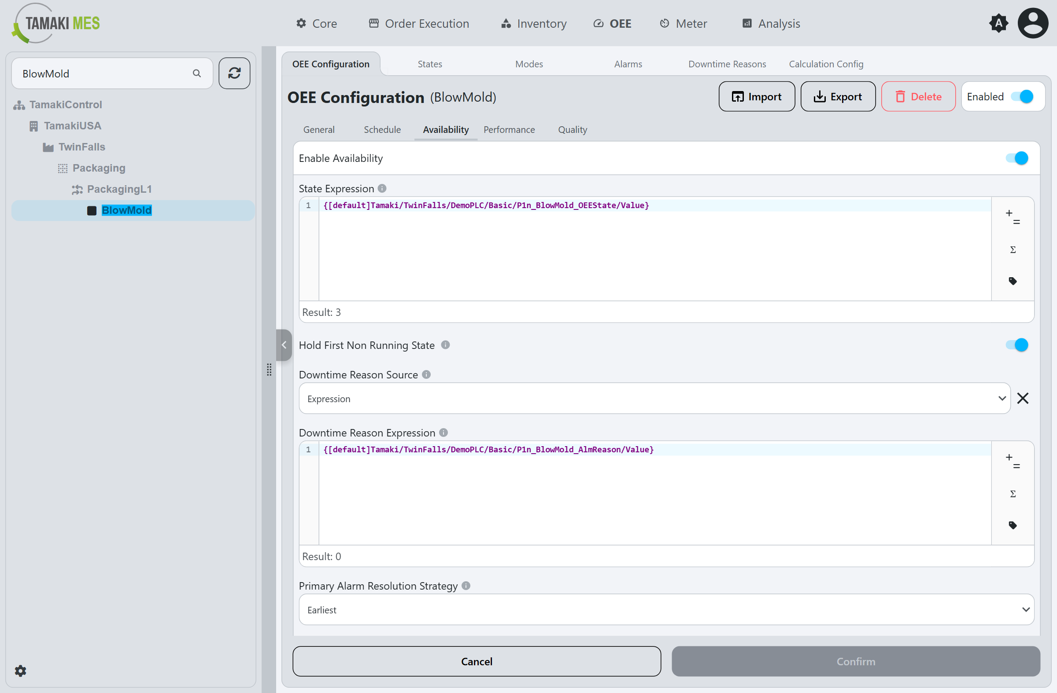Click the panel resize grip handle
Image resolution: width=1057 pixels, height=693 pixels.
(269, 370)
